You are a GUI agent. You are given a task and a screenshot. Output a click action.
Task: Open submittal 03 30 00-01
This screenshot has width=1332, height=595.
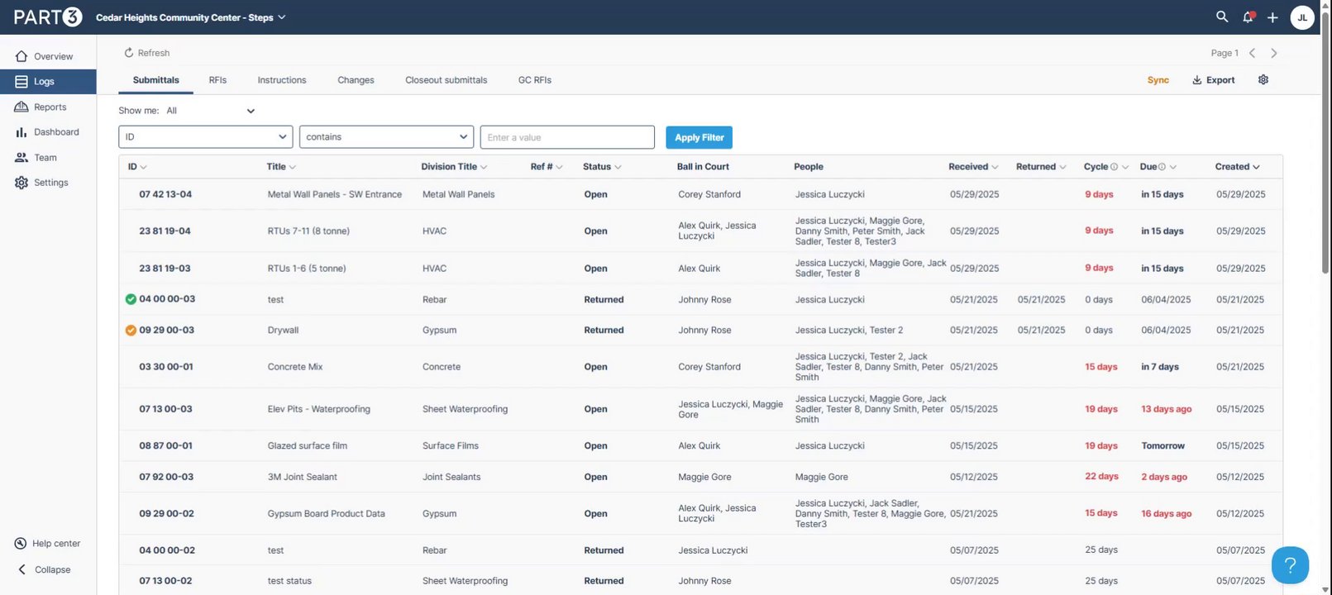[165, 367]
